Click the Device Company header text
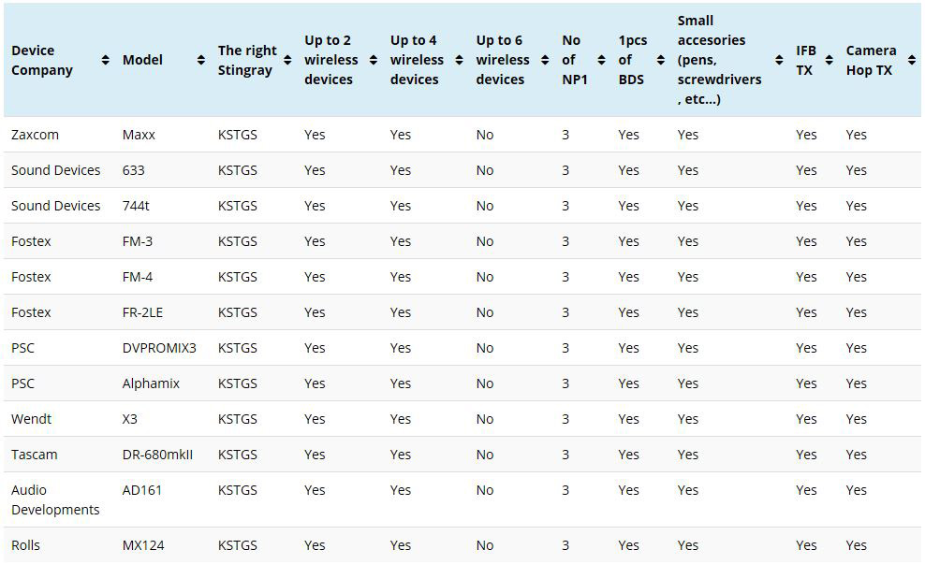The height and width of the screenshot is (564, 925). point(42,60)
